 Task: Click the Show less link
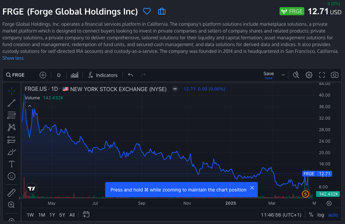click(13, 58)
